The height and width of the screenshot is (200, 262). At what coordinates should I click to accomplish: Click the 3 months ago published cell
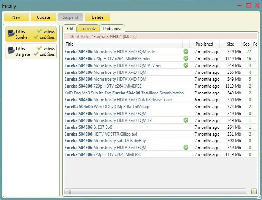click(207, 107)
